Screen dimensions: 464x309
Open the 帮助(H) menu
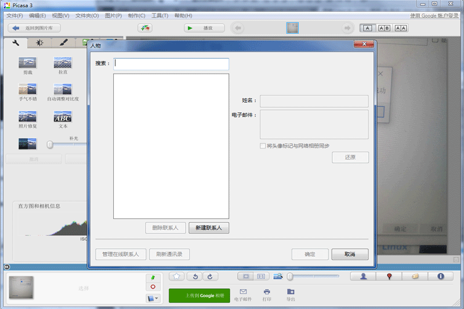183,16
